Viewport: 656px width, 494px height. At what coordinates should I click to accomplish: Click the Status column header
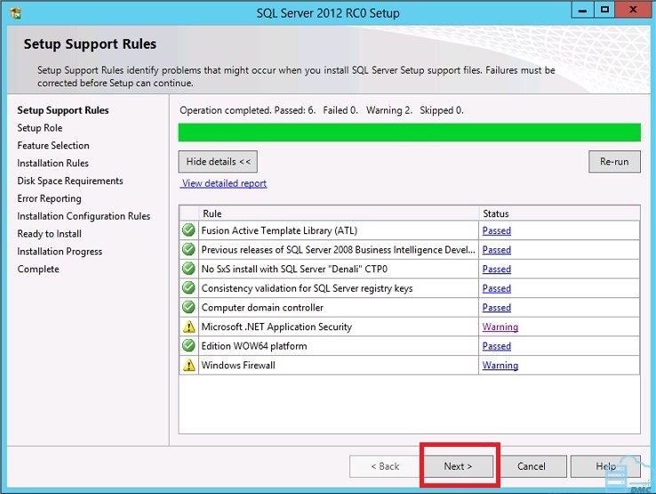click(x=559, y=214)
